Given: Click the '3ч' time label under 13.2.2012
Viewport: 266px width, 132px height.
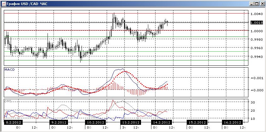Looking at the screenshot, I should (x=124, y=127).
